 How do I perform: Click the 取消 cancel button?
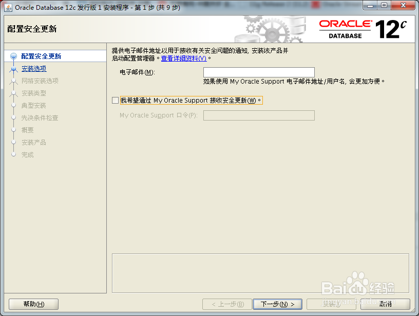point(386,304)
